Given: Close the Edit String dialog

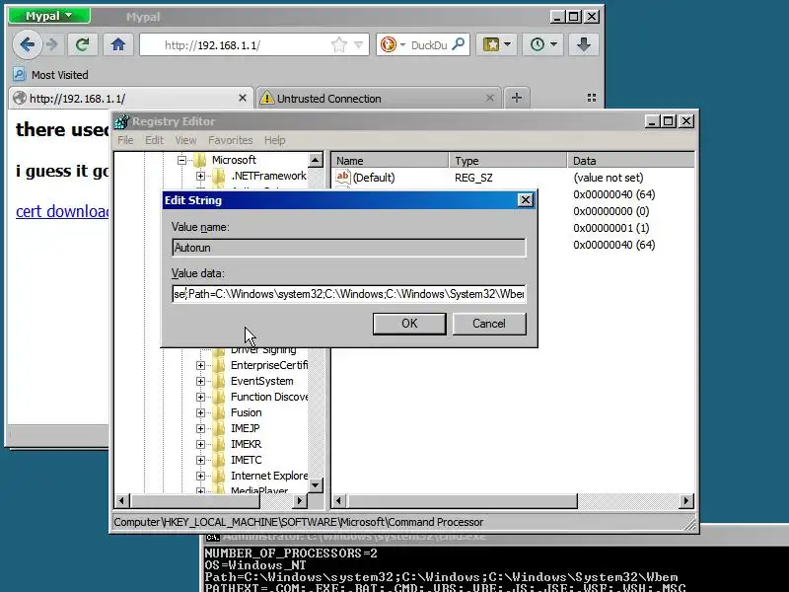Looking at the screenshot, I should tap(526, 200).
